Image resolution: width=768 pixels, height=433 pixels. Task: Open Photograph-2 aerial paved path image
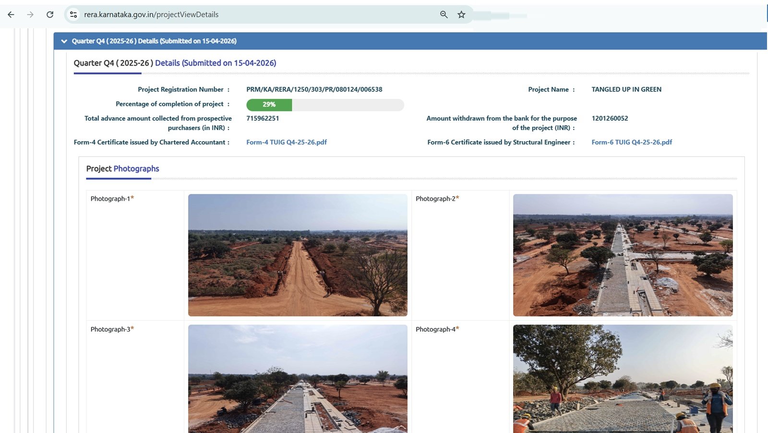click(x=623, y=255)
